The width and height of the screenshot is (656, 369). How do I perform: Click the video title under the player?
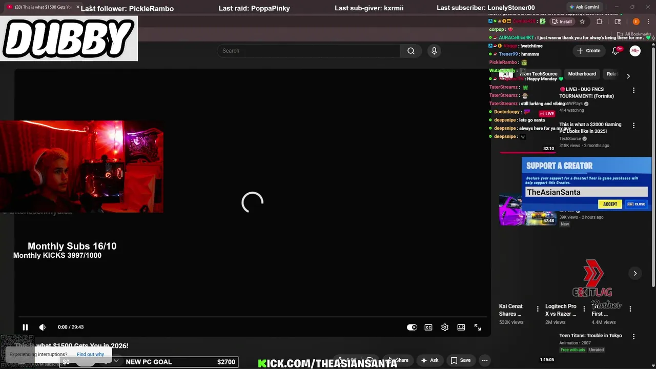pyautogui.click(x=72, y=346)
